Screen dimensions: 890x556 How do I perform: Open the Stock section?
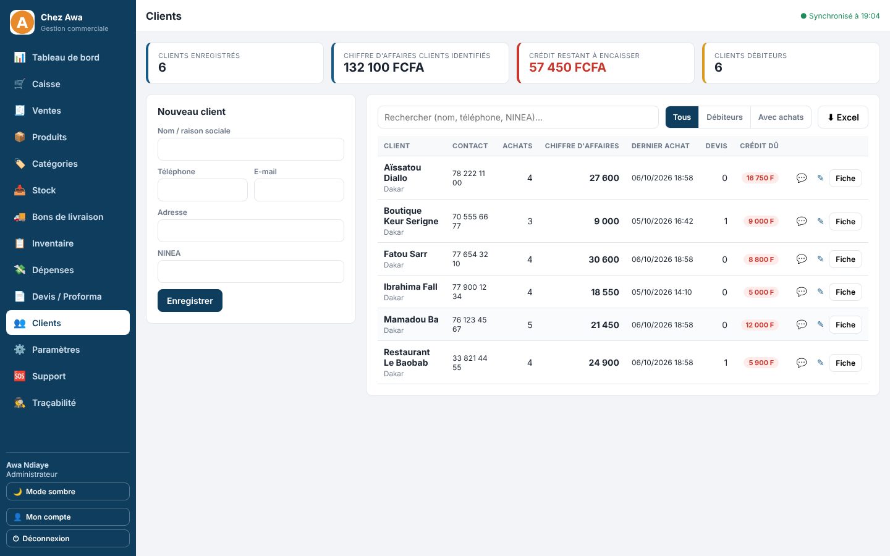click(x=68, y=190)
